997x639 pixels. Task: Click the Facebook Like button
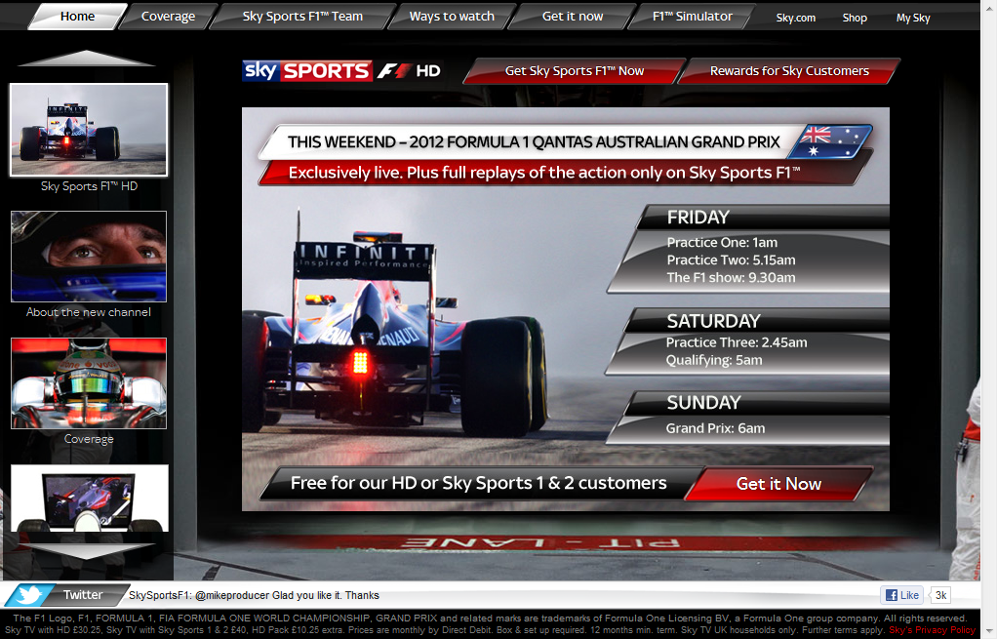[902, 595]
